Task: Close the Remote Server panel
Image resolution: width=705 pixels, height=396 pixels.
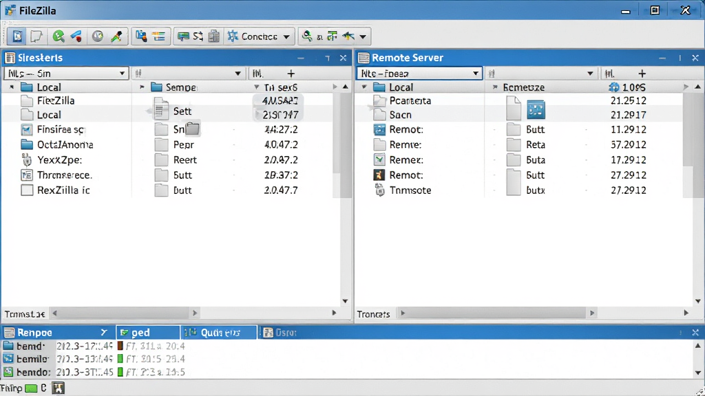Action: tap(695, 58)
